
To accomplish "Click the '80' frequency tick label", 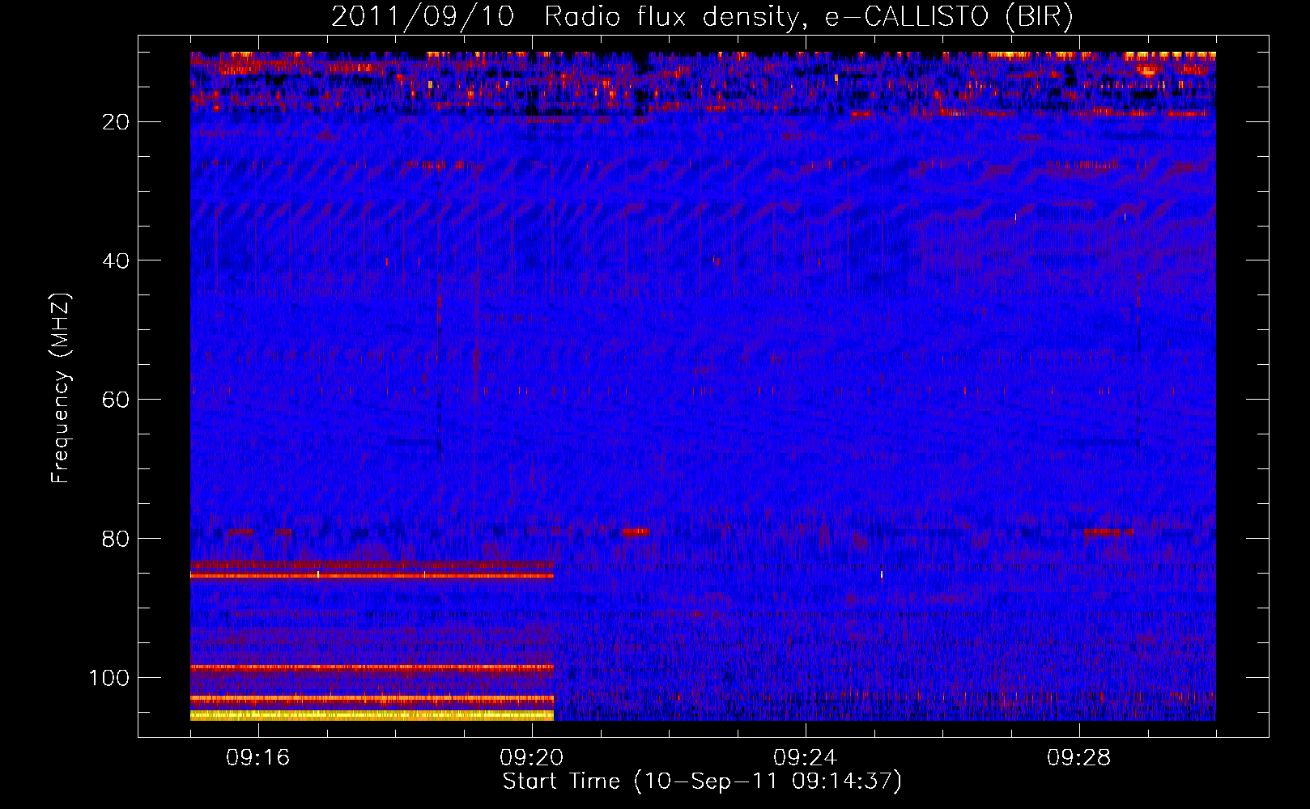I will (x=117, y=540).
